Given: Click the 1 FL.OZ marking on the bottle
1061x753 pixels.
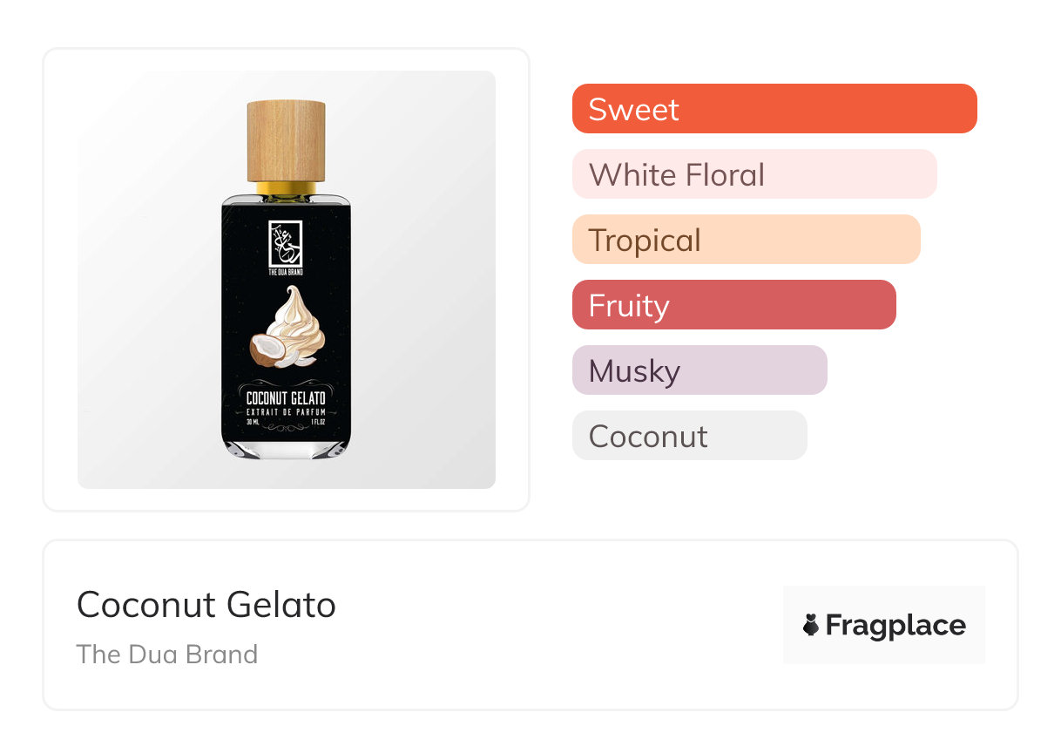Looking at the screenshot, I should 320,421.
